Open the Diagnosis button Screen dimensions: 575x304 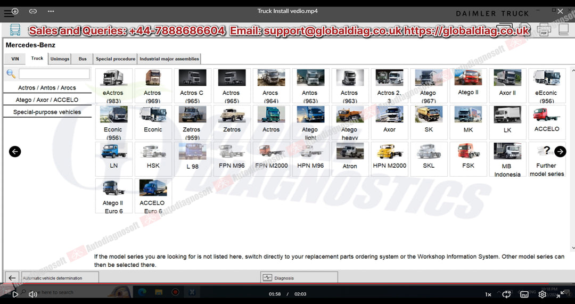299,278
